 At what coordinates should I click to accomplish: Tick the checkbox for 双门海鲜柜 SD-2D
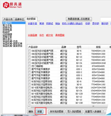pyautogui.click(x=29, y=66)
